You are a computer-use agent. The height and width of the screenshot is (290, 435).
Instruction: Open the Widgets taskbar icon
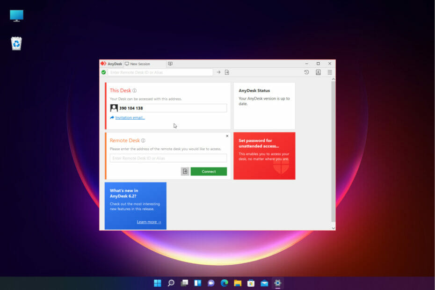coord(198,283)
